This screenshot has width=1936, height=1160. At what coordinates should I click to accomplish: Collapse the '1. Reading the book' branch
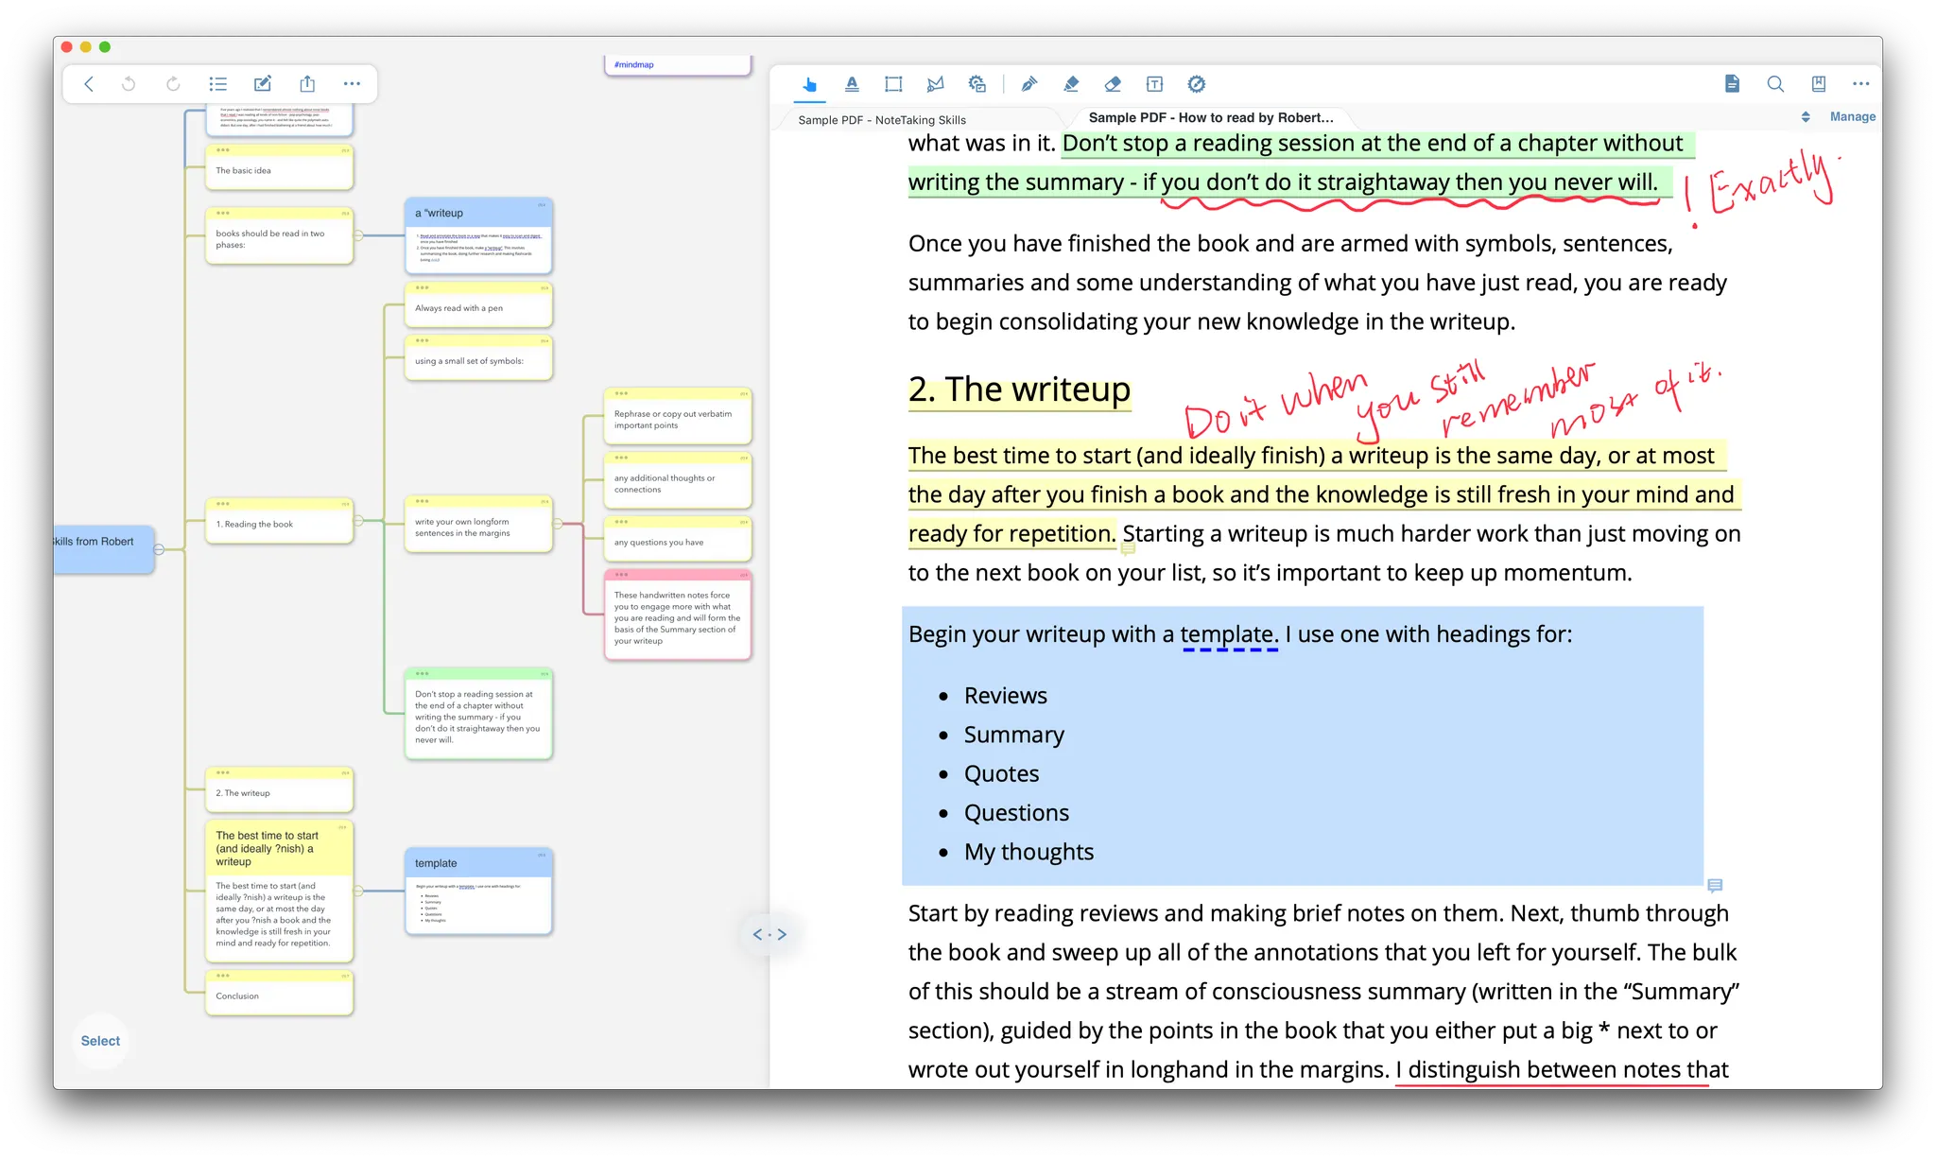pyautogui.click(x=358, y=521)
